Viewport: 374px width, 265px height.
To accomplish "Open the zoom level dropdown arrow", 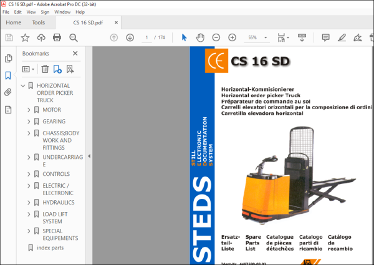I will pos(266,37).
